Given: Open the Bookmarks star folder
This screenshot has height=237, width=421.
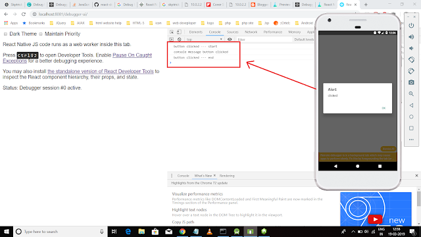Looking at the screenshot, I should click(x=34, y=23).
